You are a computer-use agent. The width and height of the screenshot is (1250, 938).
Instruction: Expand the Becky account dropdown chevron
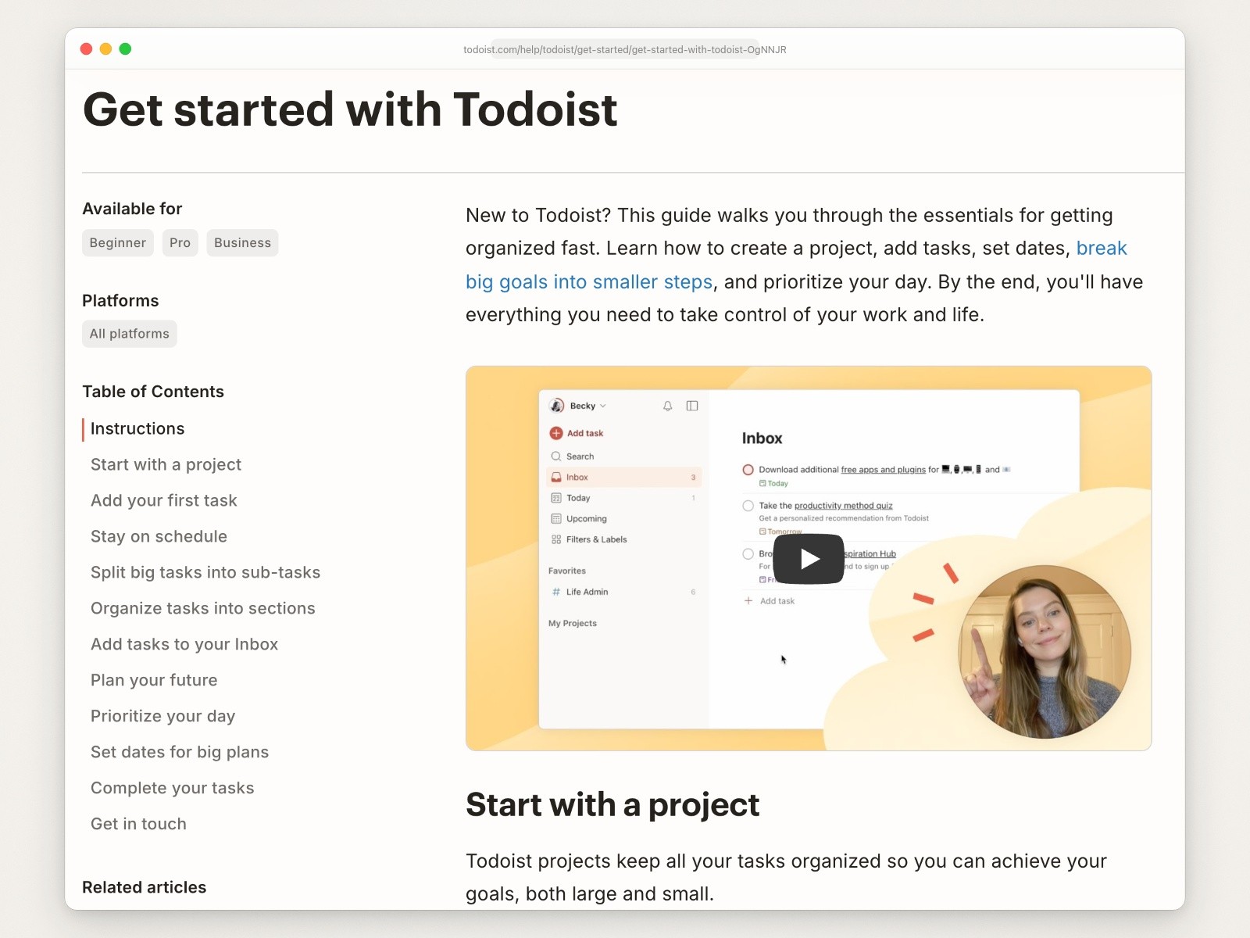pyautogui.click(x=603, y=406)
